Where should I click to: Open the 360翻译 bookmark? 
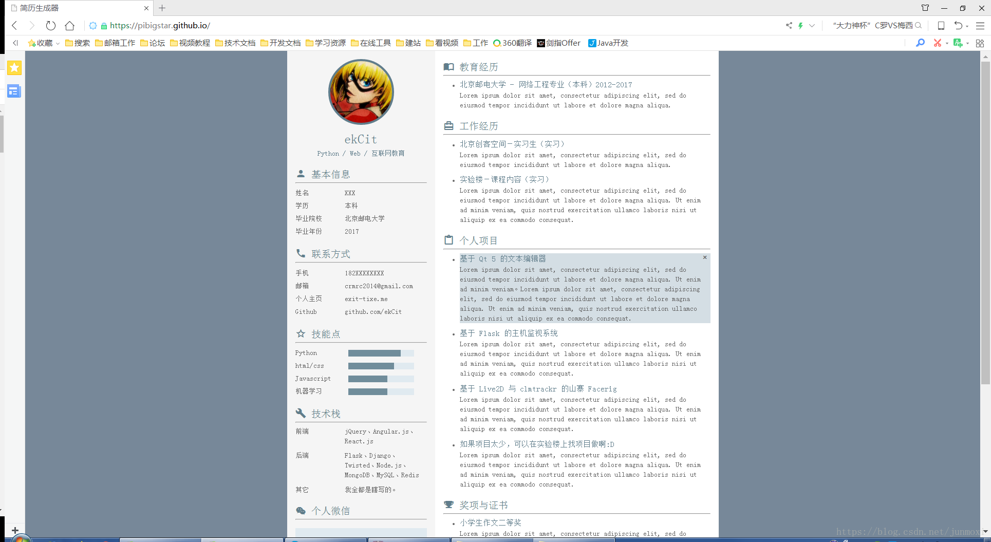(x=512, y=43)
